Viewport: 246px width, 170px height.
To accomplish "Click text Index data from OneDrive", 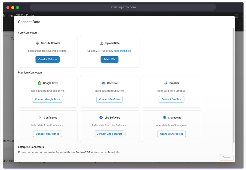I will point(109,91).
